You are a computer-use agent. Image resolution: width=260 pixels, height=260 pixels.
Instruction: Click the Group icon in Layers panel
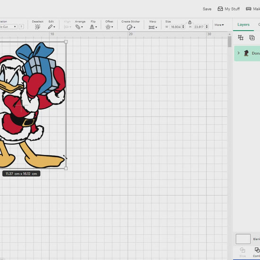(x=241, y=38)
